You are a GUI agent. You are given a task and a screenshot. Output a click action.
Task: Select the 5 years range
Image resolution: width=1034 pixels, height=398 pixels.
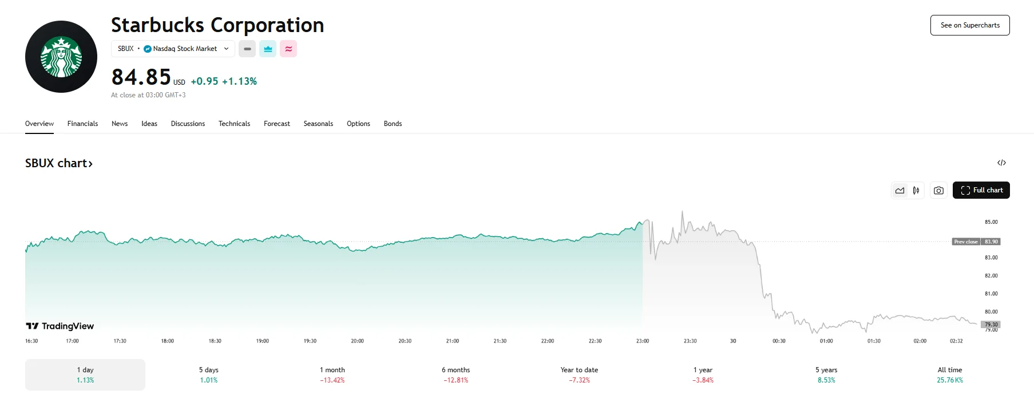(826, 375)
